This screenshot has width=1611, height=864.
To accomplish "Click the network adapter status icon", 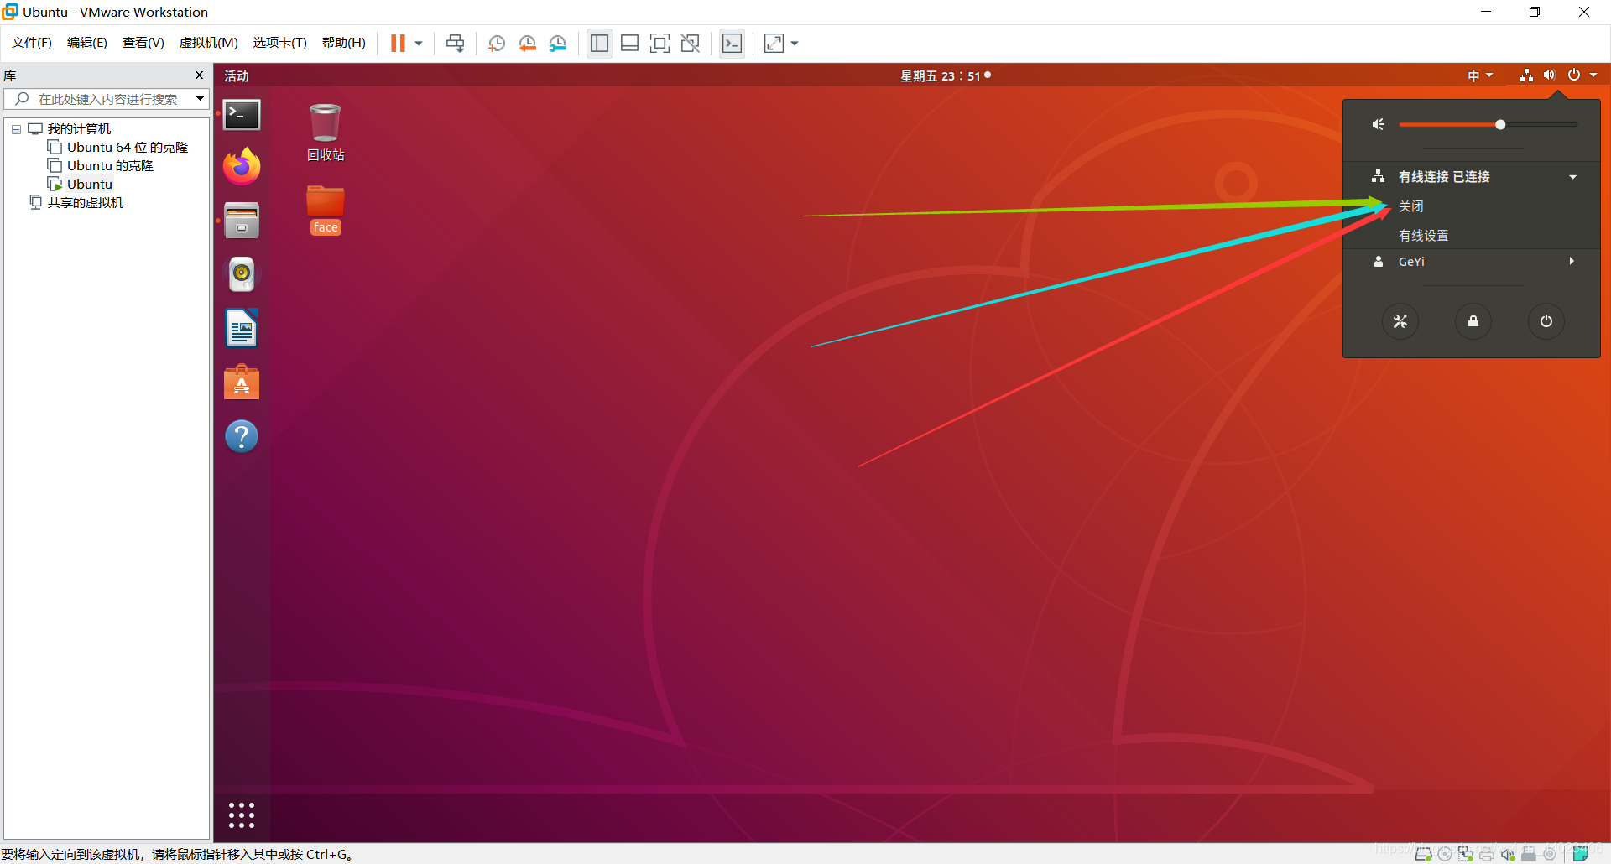I will (x=1465, y=854).
